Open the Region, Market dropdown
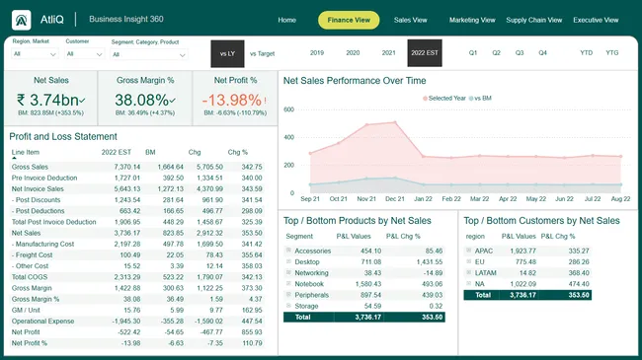Image resolution: width=642 pixels, height=360 pixels. pyautogui.click(x=35, y=54)
